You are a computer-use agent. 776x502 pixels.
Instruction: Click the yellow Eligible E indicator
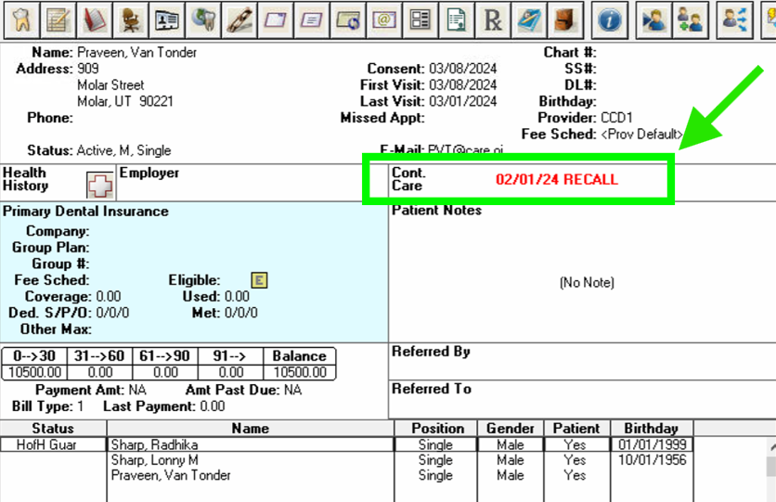pyautogui.click(x=259, y=280)
